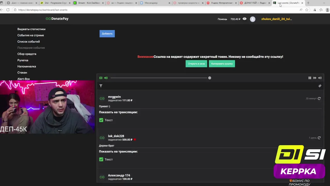This screenshot has width=330, height=186.
Task: Adjust the widget volume slider handle
Action: point(210,78)
